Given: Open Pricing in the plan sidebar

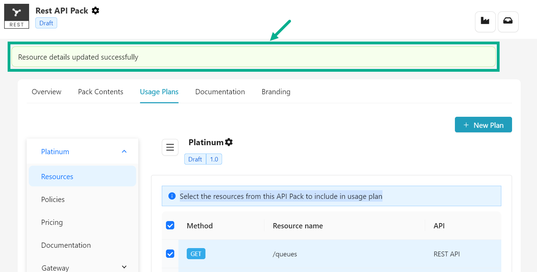Looking at the screenshot, I should (x=52, y=222).
